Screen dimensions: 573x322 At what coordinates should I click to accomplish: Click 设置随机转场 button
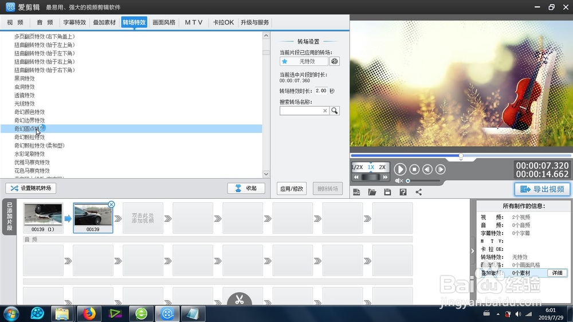coord(31,189)
